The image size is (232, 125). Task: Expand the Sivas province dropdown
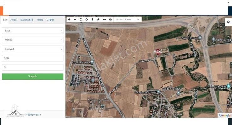tap(32, 31)
